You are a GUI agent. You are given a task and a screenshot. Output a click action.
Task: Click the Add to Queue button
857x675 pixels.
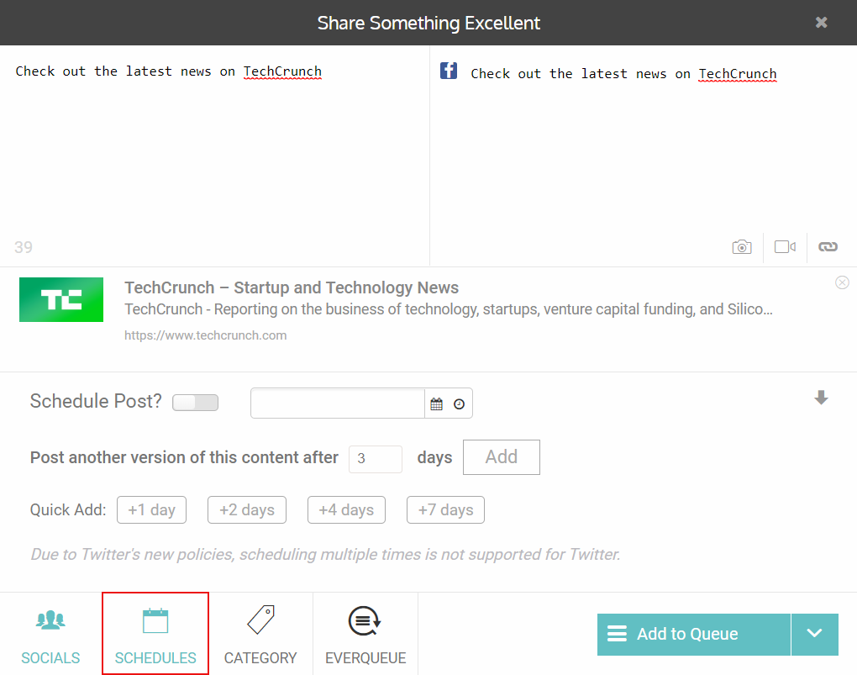(693, 635)
